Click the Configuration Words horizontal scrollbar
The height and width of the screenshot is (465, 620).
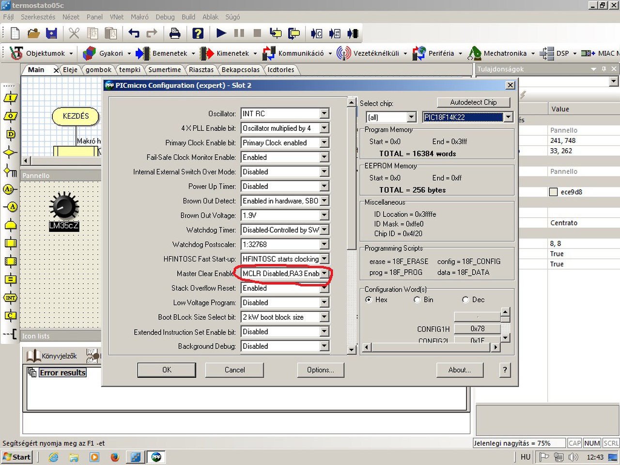point(432,347)
